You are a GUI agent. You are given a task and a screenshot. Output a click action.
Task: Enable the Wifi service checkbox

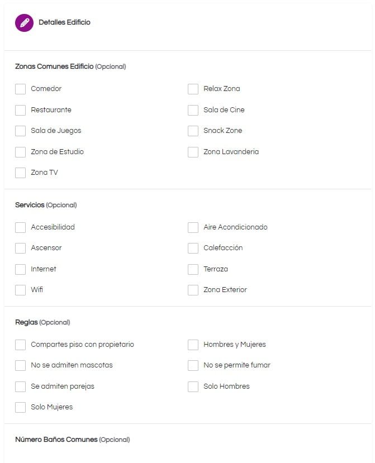click(20, 290)
